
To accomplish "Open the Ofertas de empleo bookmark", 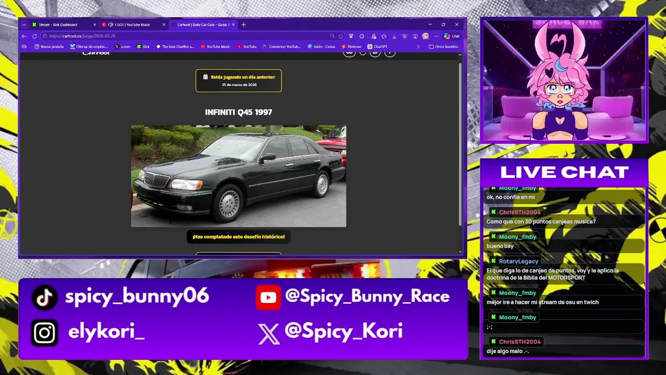I will (89, 46).
